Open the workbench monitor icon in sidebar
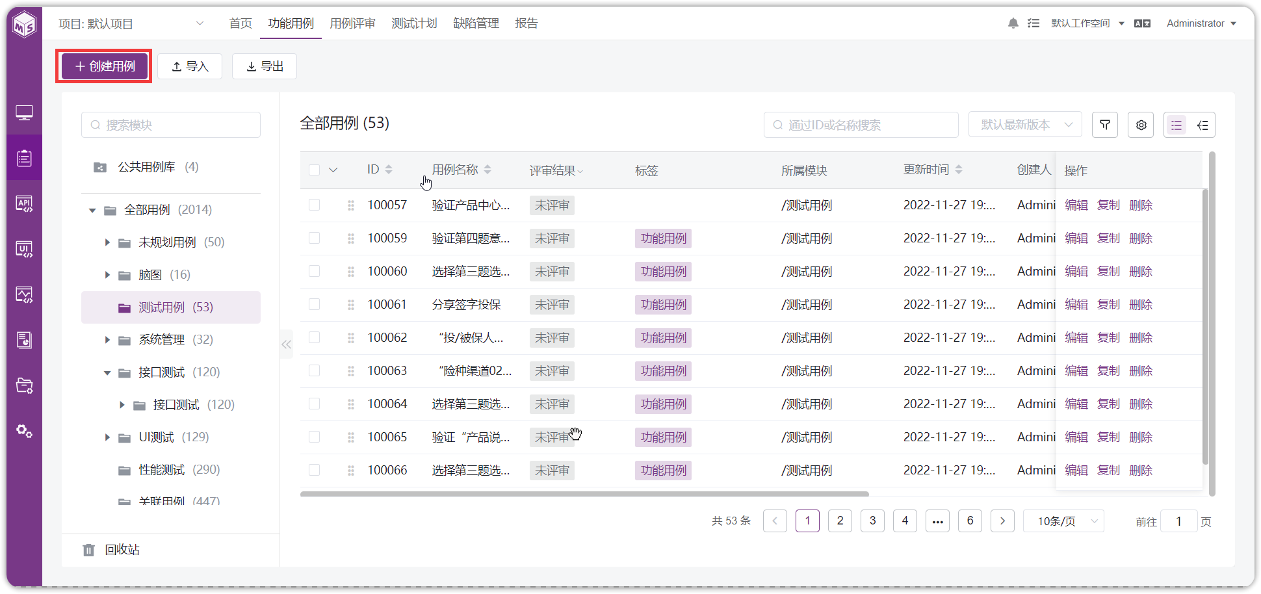The height and width of the screenshot is (594, 1261). (24, 113)
